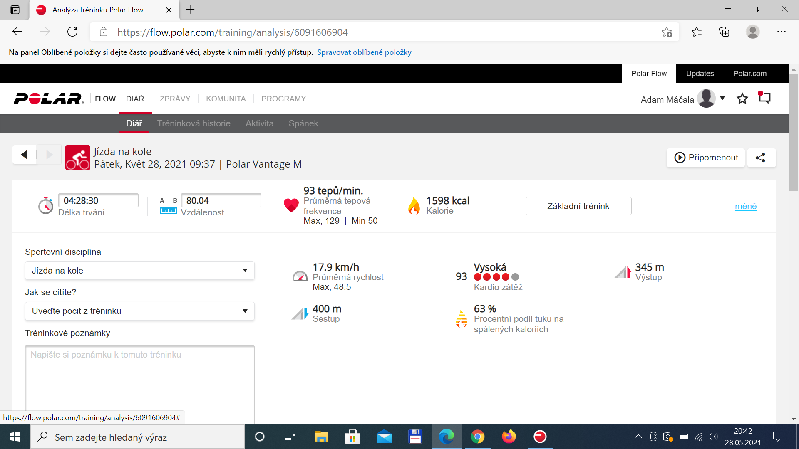Click the next training right arrow

click(x=49, y=155)
